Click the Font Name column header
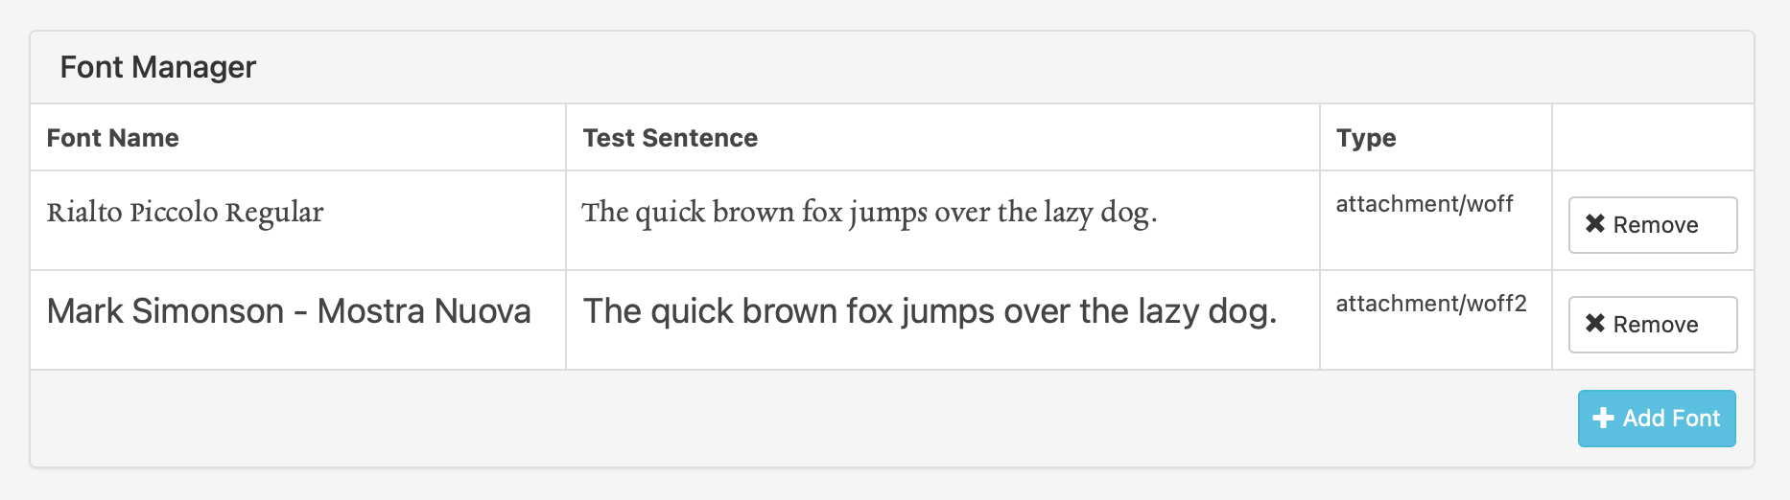This screenshot has height=500, width=1790. (x=113, y=138)
